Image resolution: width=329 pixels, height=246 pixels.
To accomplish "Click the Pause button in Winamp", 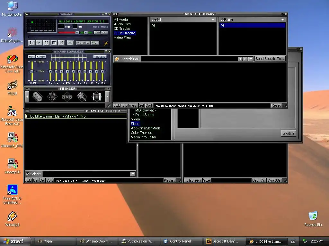I will [46, 43].
